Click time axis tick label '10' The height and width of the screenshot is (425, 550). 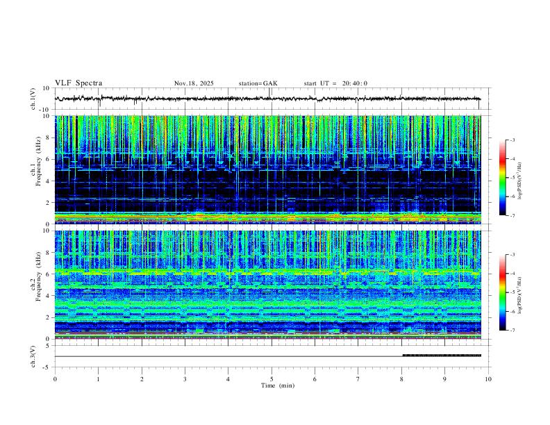(x=488, y=379)
